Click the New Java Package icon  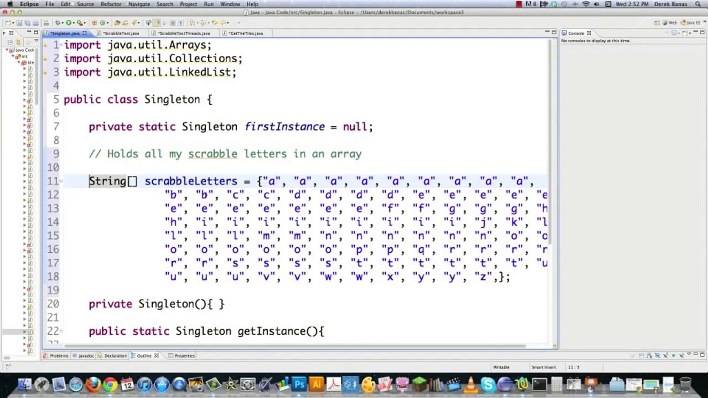[x=94, y=23]
